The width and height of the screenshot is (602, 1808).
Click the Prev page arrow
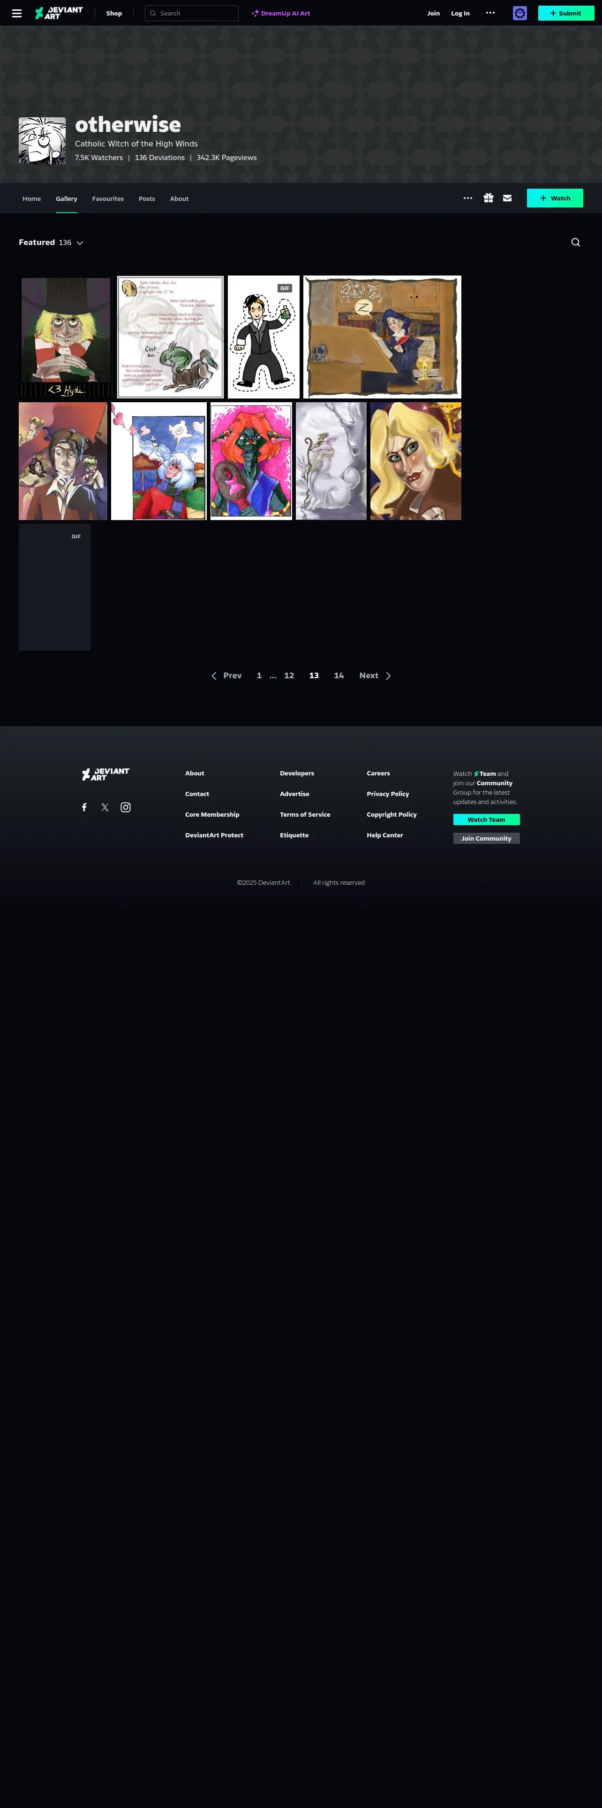coord(226,676)
